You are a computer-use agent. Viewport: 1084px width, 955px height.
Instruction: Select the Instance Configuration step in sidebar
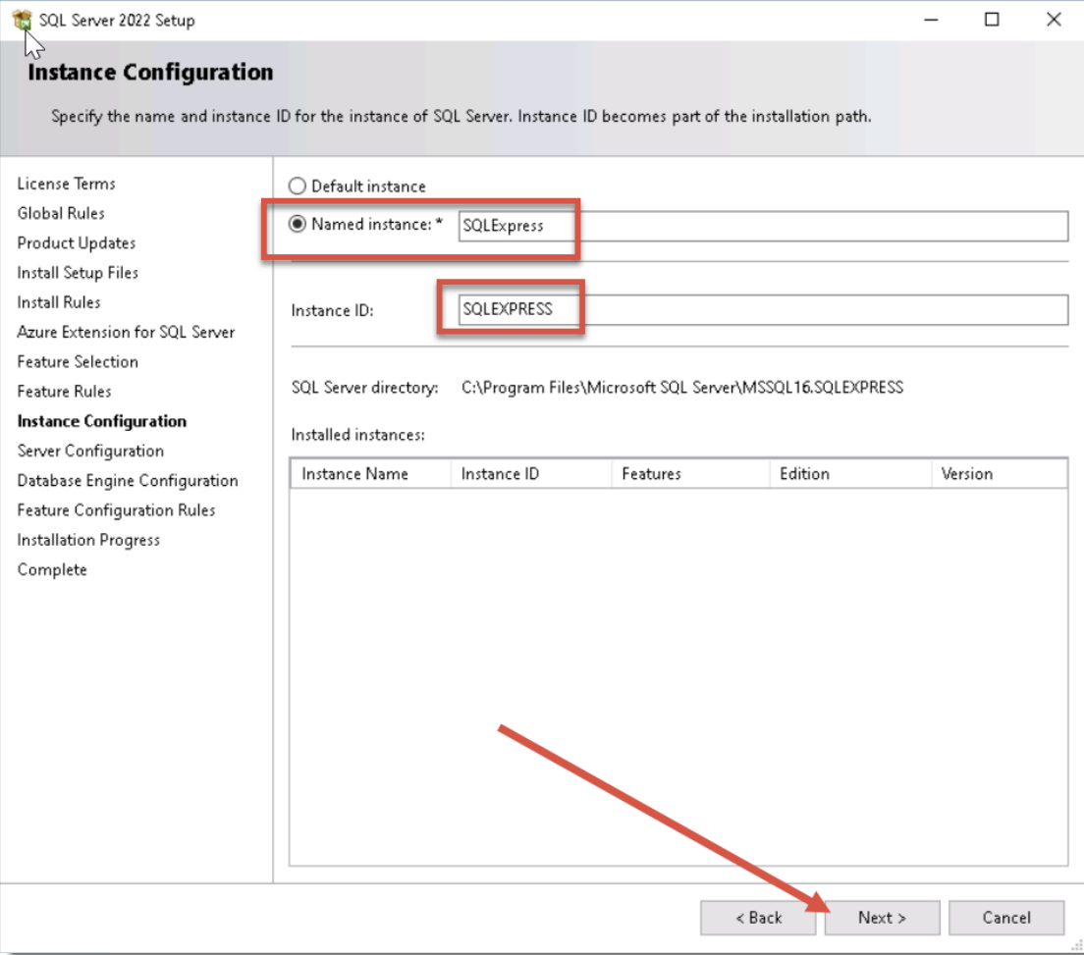pyautogui.click(x=102, y=421)
